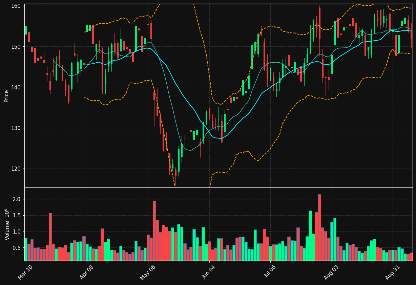
Task: Click the 160 price axis tick
Action: 16,6
